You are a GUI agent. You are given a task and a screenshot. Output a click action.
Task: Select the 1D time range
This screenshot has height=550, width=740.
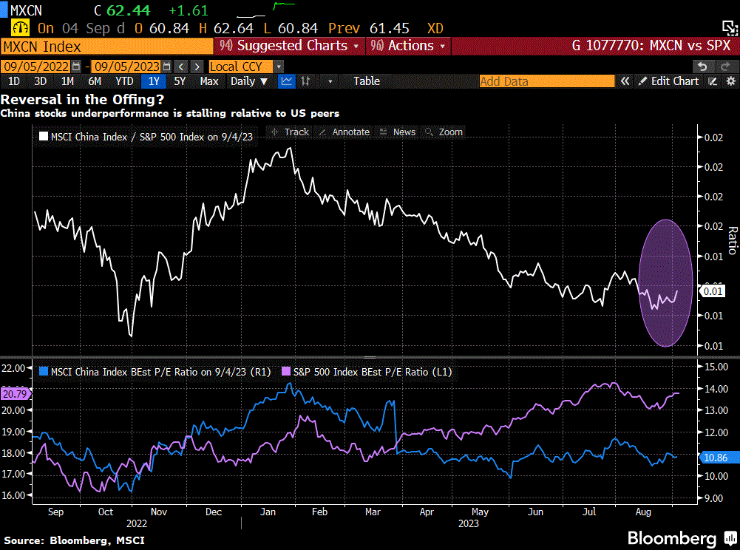coord(14,81)
